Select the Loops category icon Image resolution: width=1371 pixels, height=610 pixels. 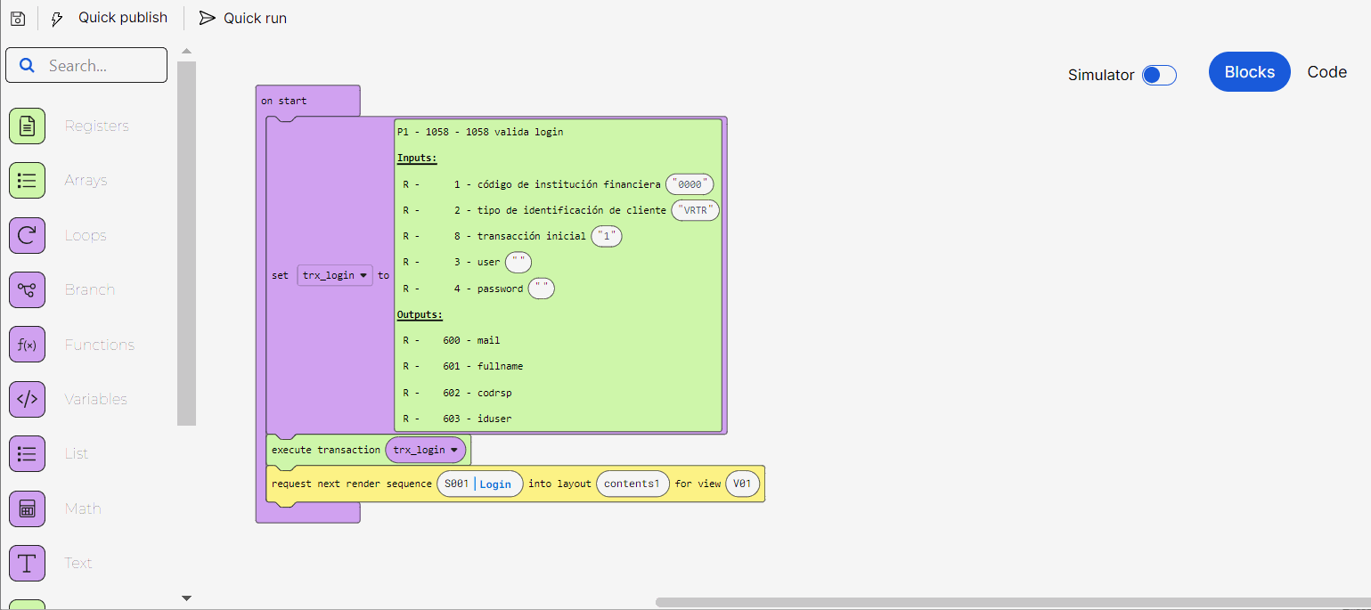27,235
